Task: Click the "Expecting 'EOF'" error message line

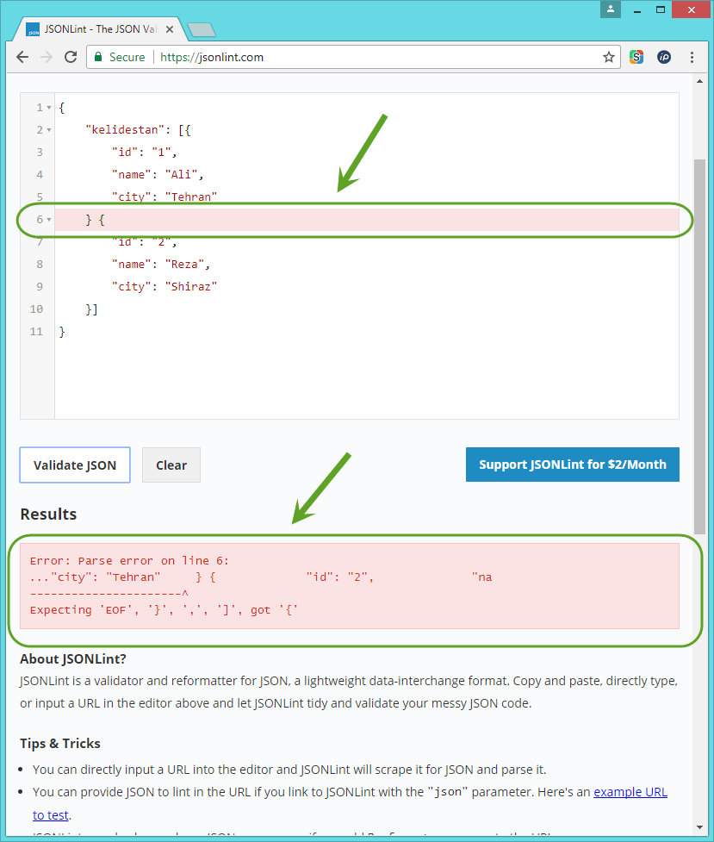Action: (164, 610)
